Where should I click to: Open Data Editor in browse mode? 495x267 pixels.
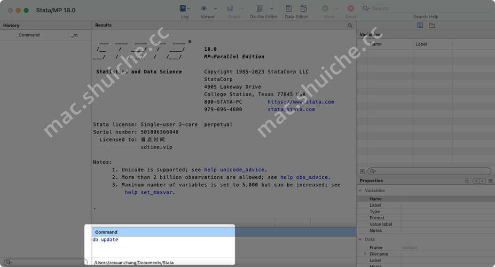point(303,9)
